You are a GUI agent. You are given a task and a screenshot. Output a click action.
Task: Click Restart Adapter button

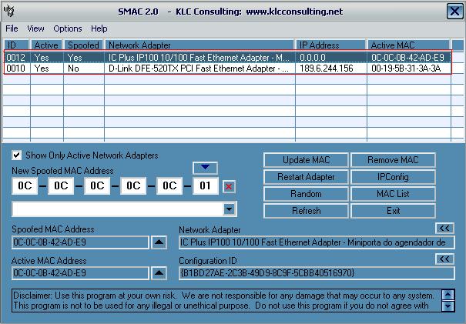(306, 177)
